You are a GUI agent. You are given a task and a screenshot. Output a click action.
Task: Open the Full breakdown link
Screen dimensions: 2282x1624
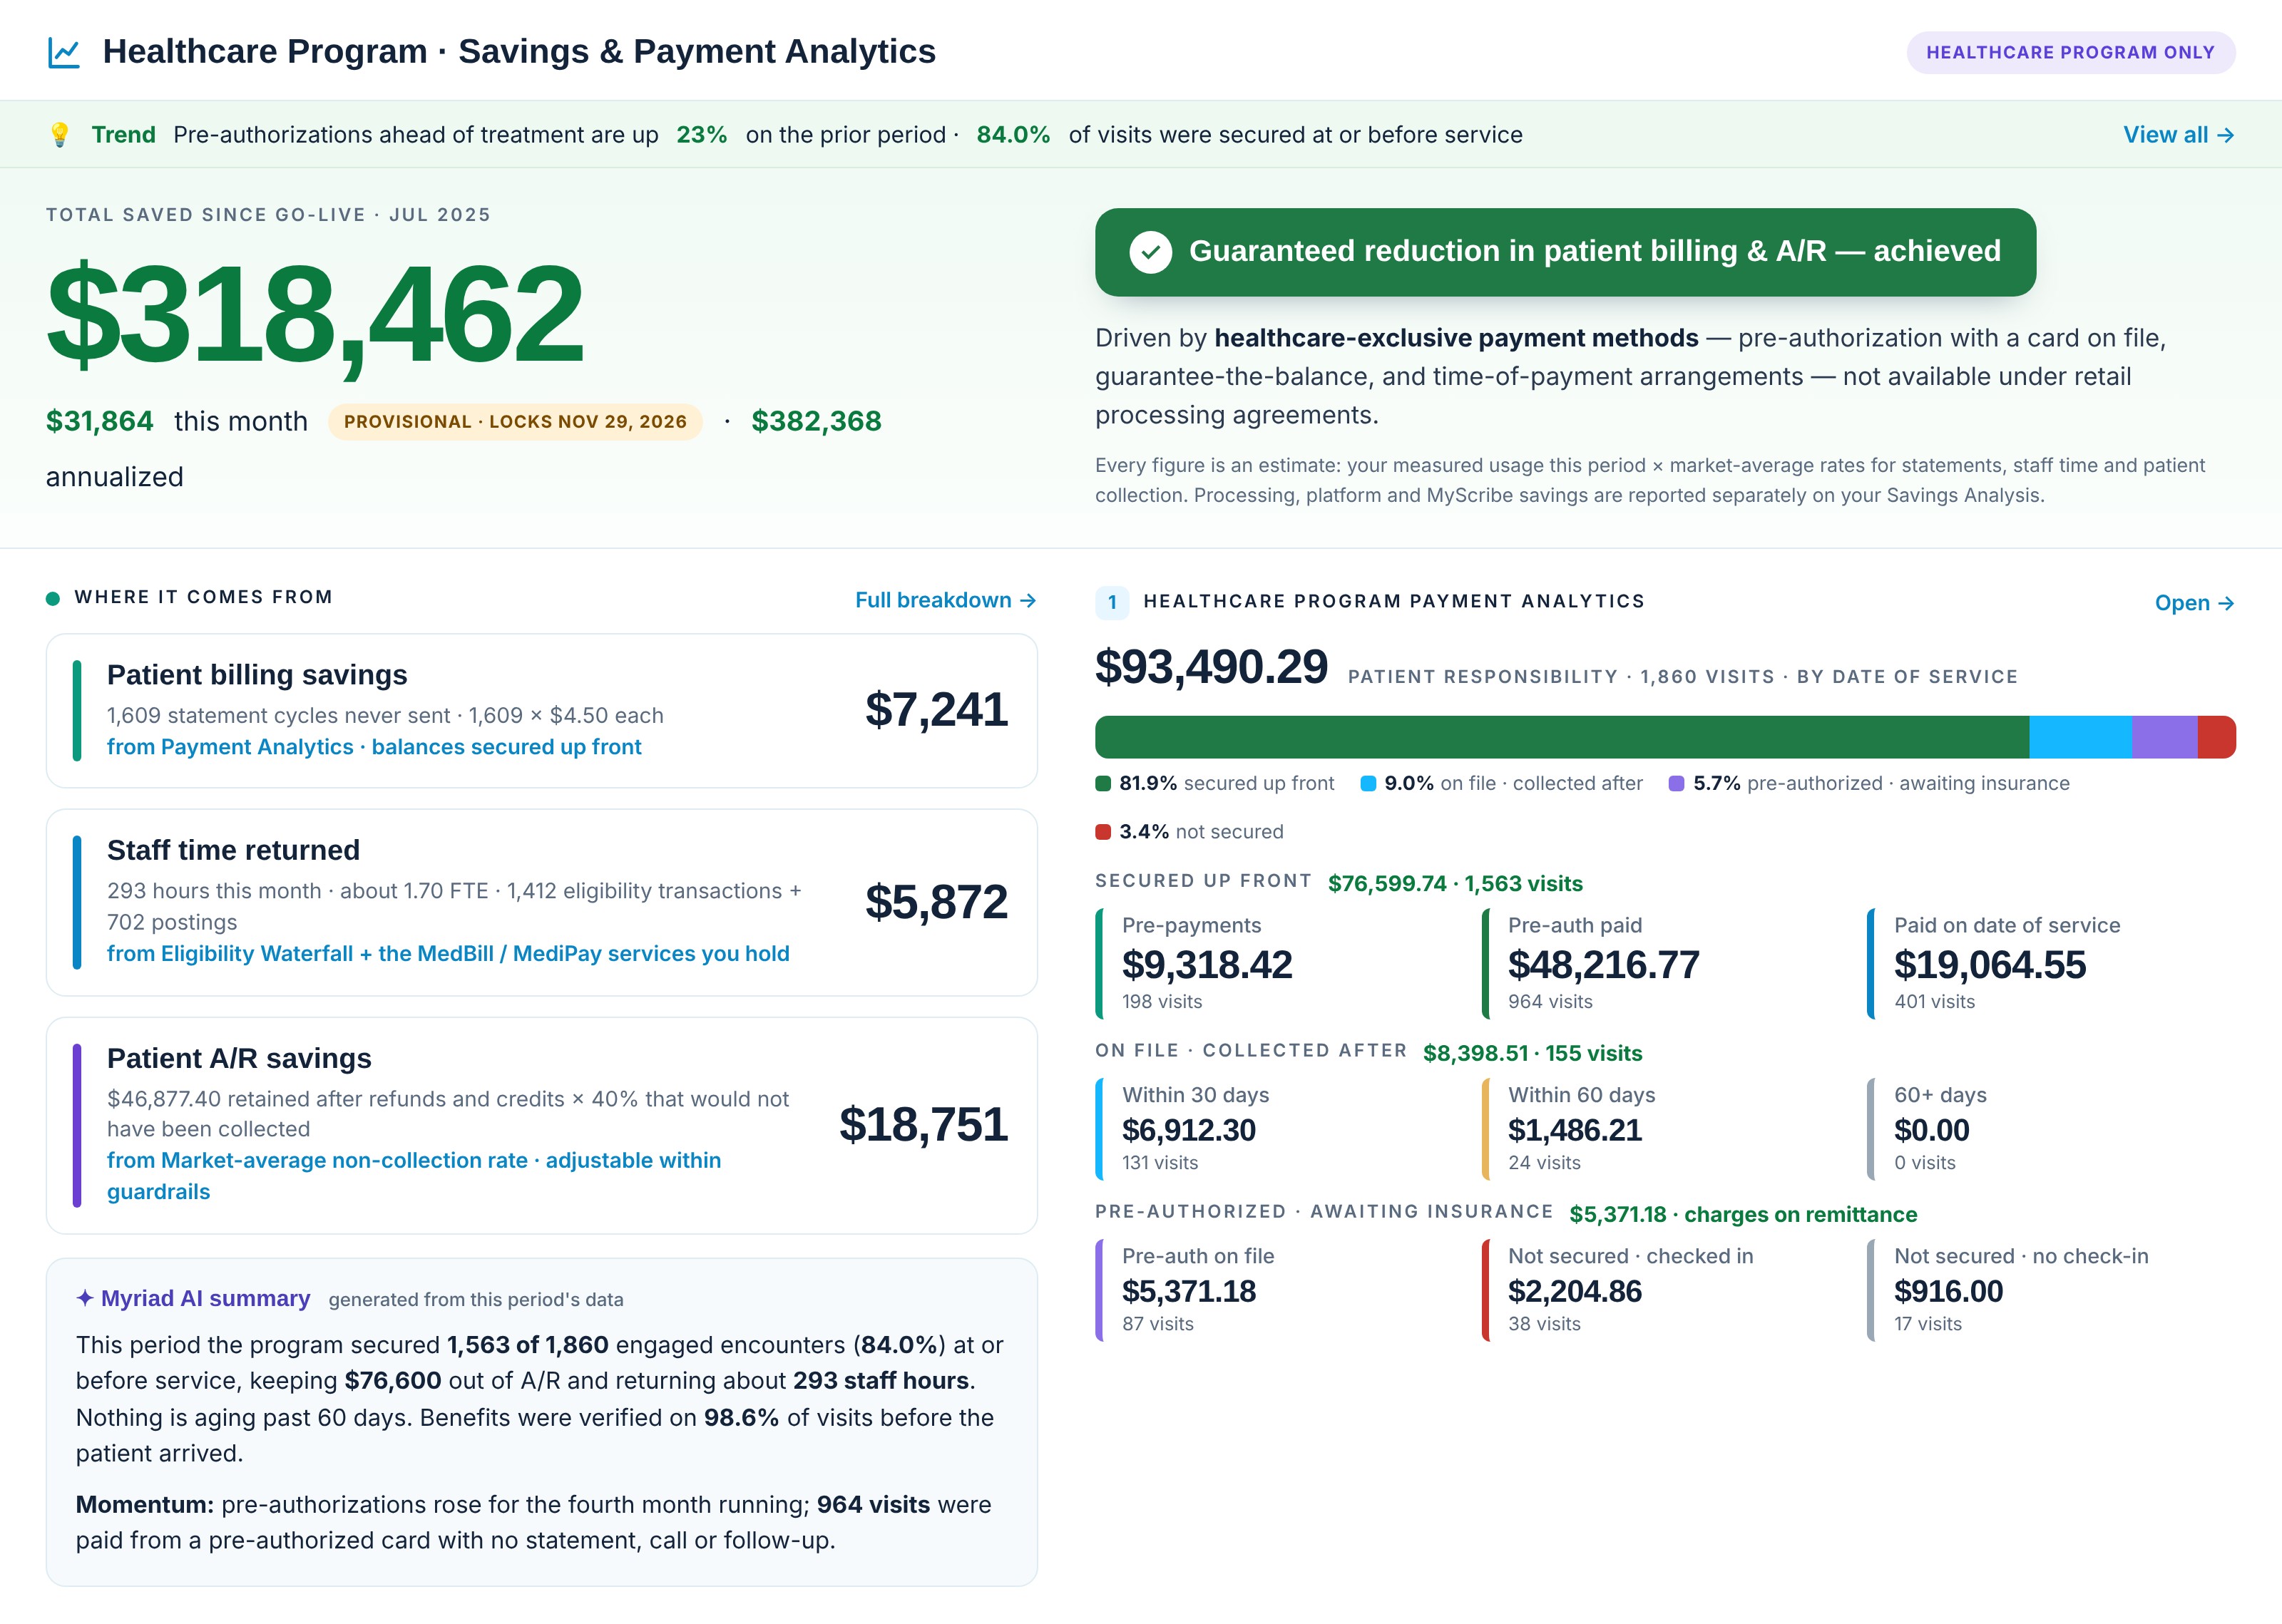pyautogui.click(x=945, y=600)
